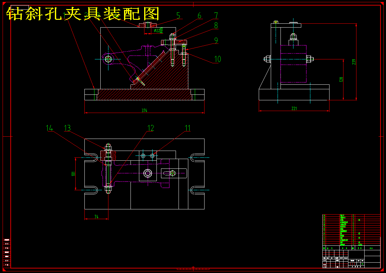Select part balloon number 12

pos(151,128)
